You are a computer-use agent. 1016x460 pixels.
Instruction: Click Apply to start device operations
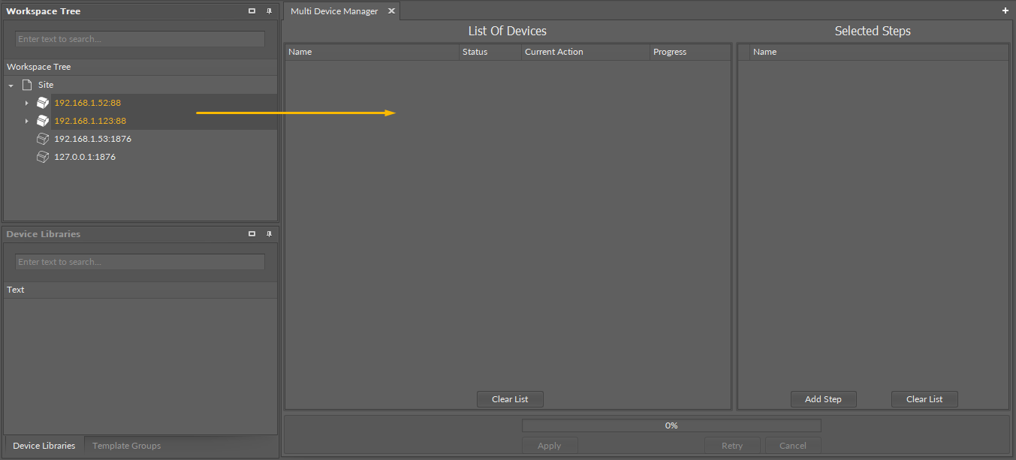[x=549, y=445]
